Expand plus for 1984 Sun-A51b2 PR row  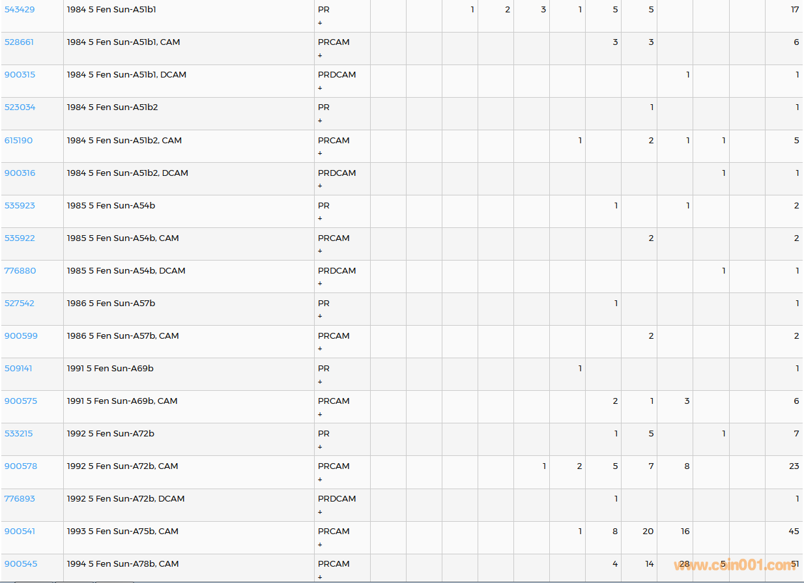coord(320,121)
